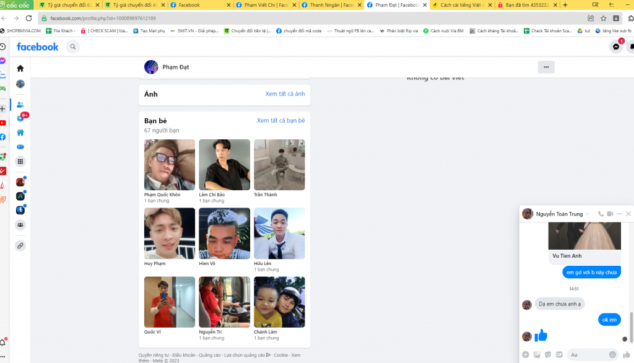Click the Quyền riêng tư footer link
The width and height of the screenshot is (634, 363).
tap(154, 355)
